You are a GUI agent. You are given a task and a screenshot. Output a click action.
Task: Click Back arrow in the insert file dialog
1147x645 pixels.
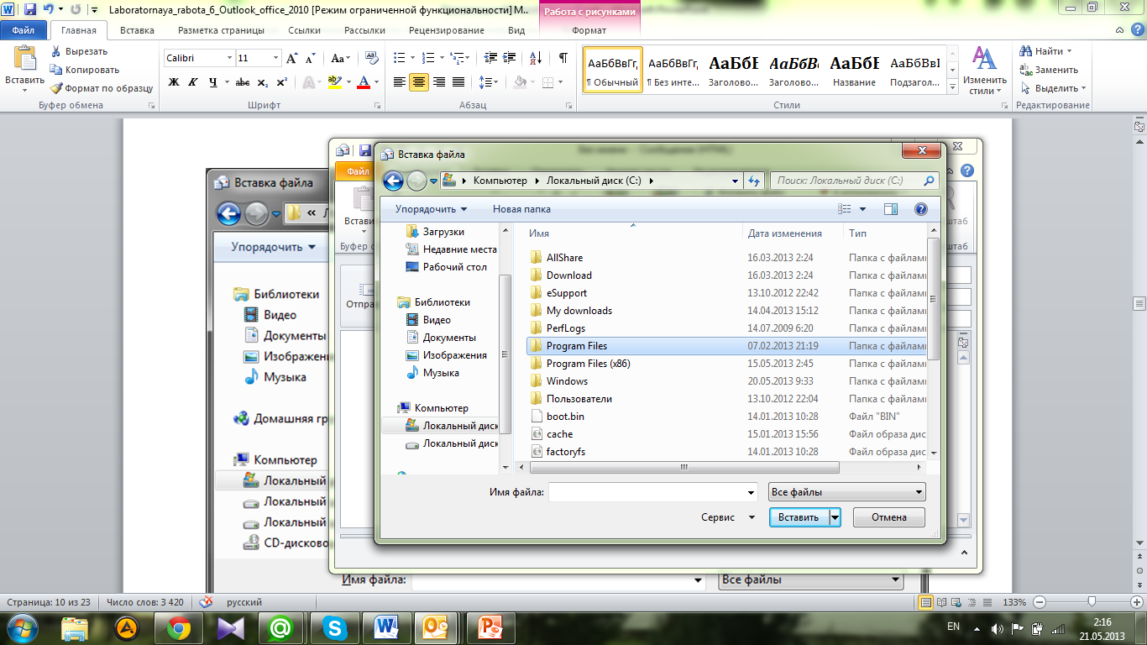click(393, 181)
